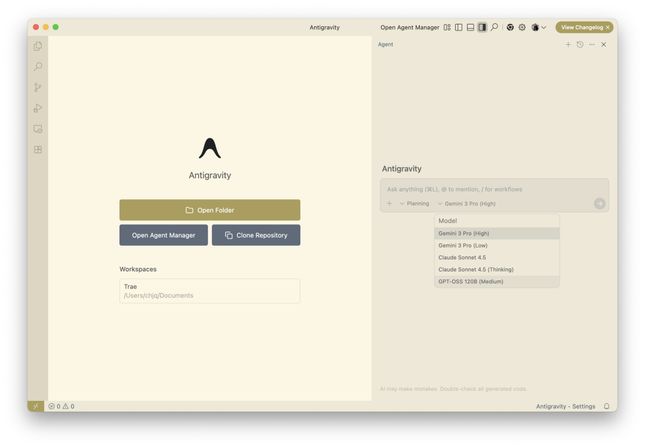Switch to GPT-OSS 120B (Medium) model
This screenshot has height=448, width=645.
click(497, 282)
